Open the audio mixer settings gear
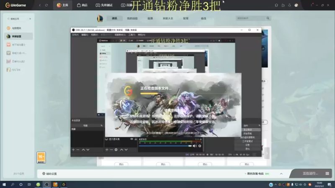This screenshot has height=188, width=335. pyautogui.click(x=200, y=146)
